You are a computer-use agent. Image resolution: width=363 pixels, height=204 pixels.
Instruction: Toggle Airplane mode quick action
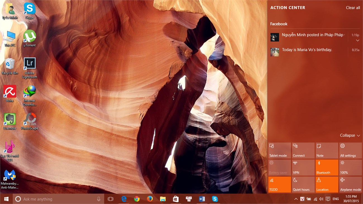point(350,185)
